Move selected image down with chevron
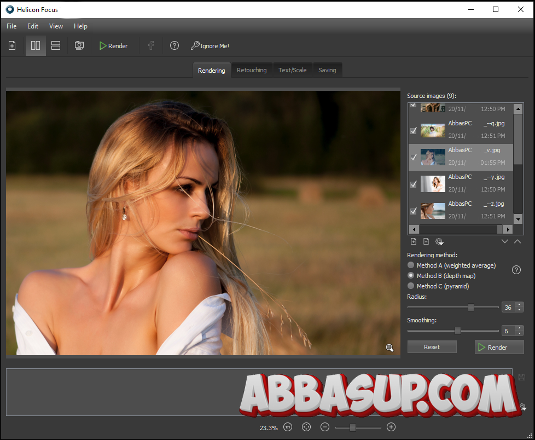Viewport: 535px width, 440px height. (505, 241)
